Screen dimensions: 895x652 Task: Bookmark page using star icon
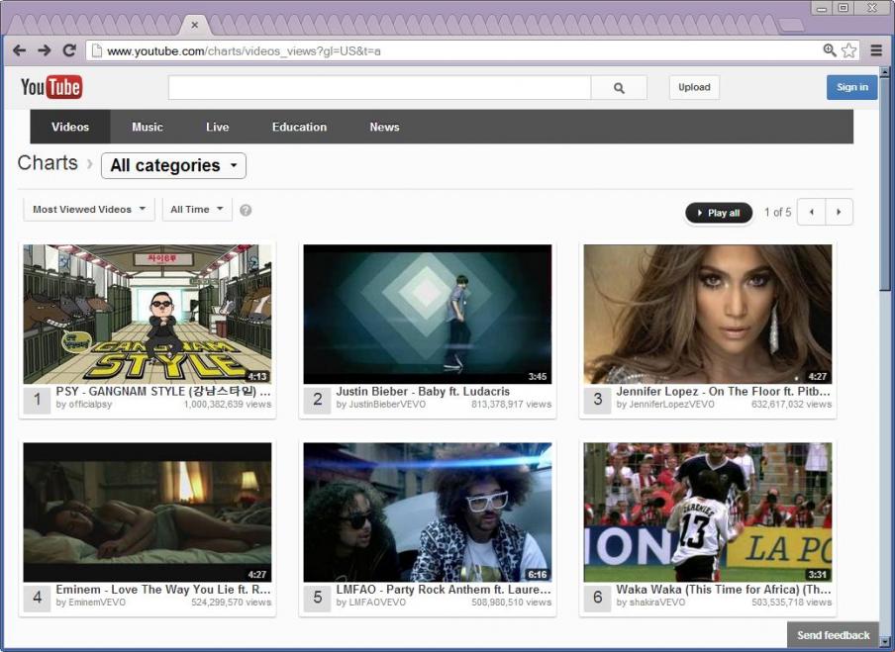point(848,50)
